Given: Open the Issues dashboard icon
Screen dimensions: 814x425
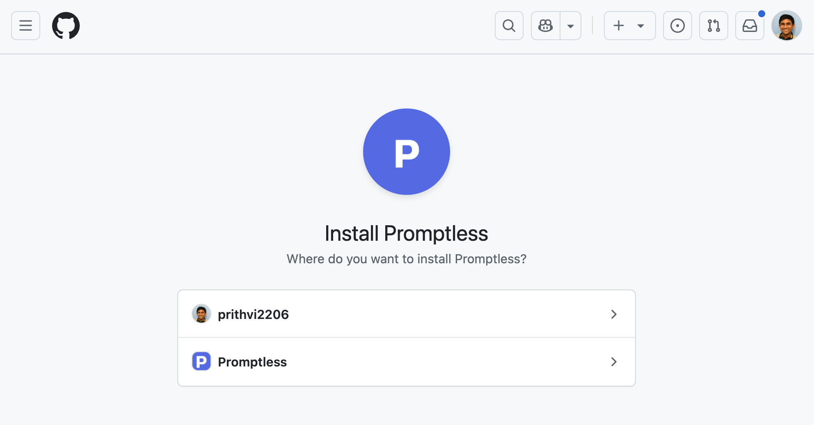Looking at the screenshot, I should click(x=677, y=25).
